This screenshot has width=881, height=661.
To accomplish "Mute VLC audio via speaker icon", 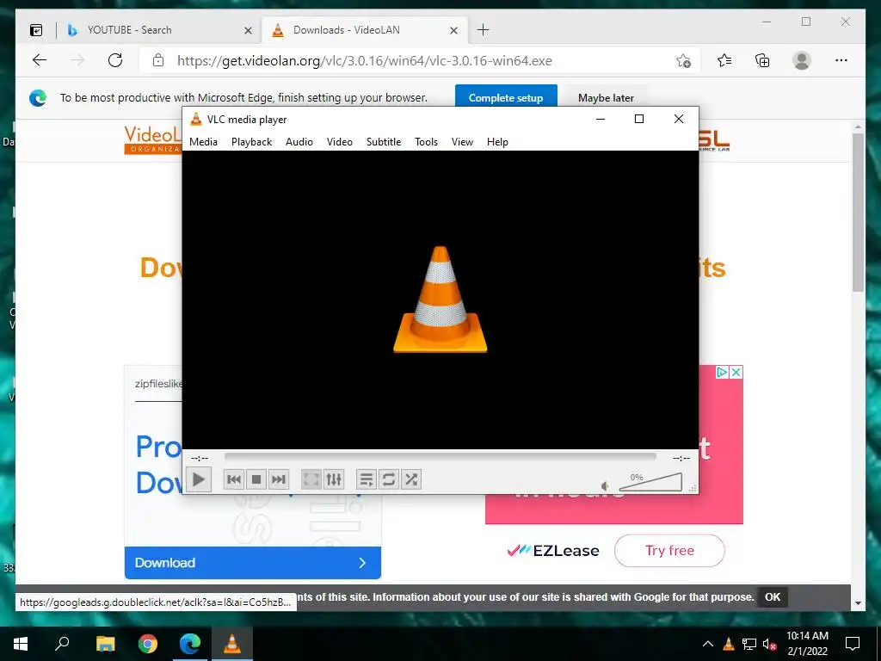I will pos(605,485).
